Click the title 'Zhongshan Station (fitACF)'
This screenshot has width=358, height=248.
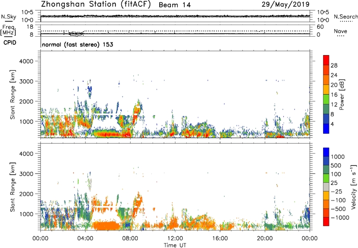coord(96,4)
